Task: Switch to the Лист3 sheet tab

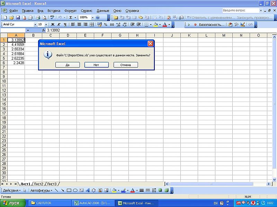Action: coord(52,184)
